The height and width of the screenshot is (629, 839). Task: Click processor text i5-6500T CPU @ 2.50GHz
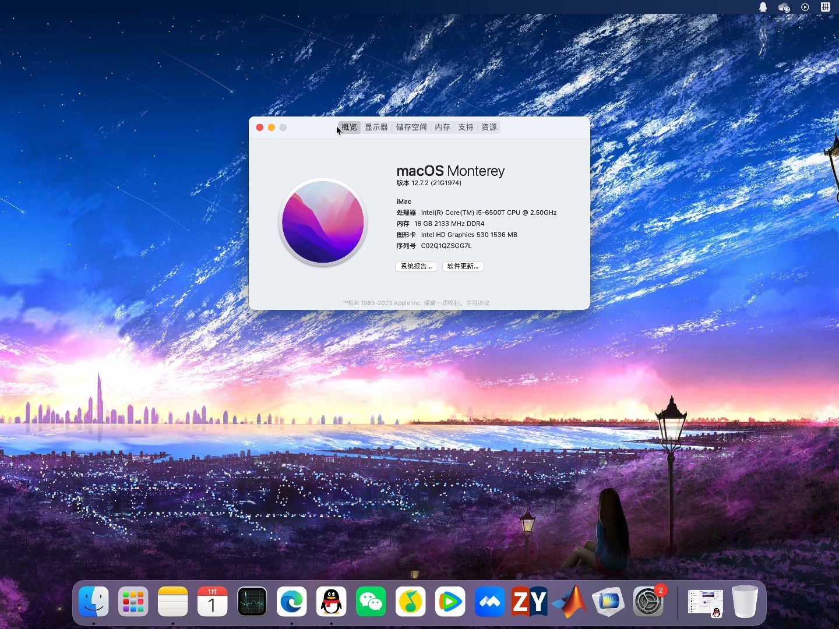click(x=516, y=213)
